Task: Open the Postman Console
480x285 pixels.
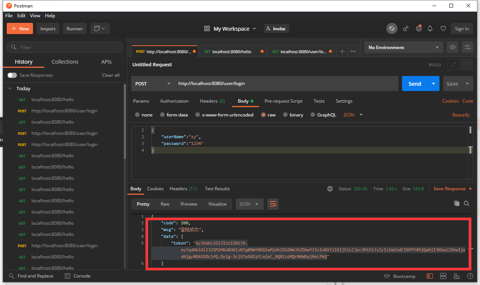Action: tap(78, 276)
